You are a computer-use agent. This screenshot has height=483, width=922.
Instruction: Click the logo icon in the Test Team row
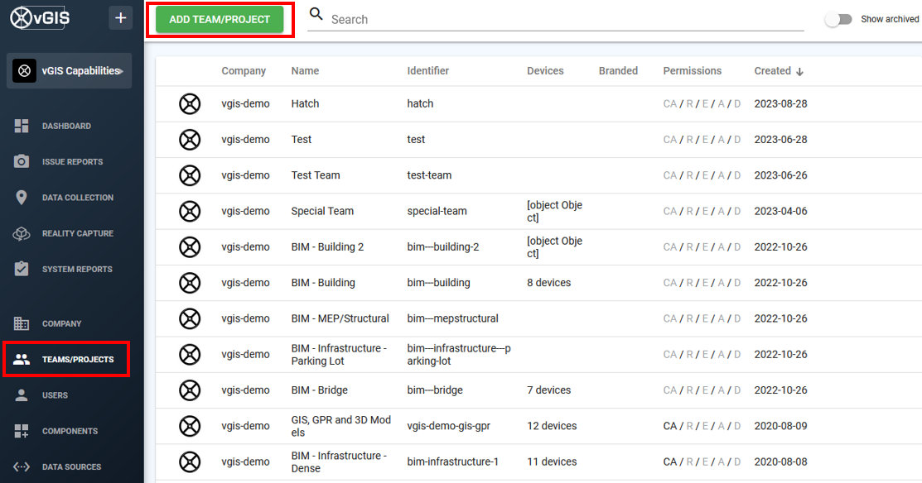click(190, 175)
